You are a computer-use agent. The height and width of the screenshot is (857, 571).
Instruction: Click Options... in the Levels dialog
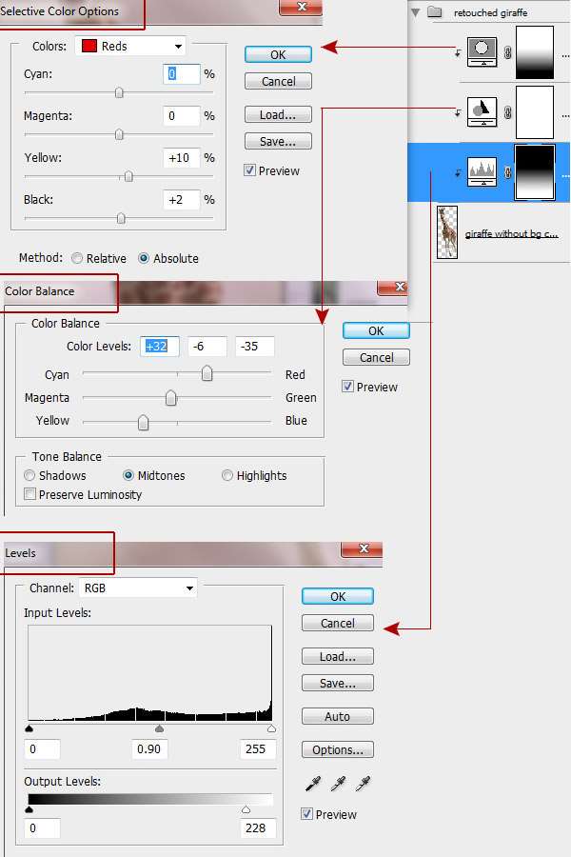click(337, 749)
